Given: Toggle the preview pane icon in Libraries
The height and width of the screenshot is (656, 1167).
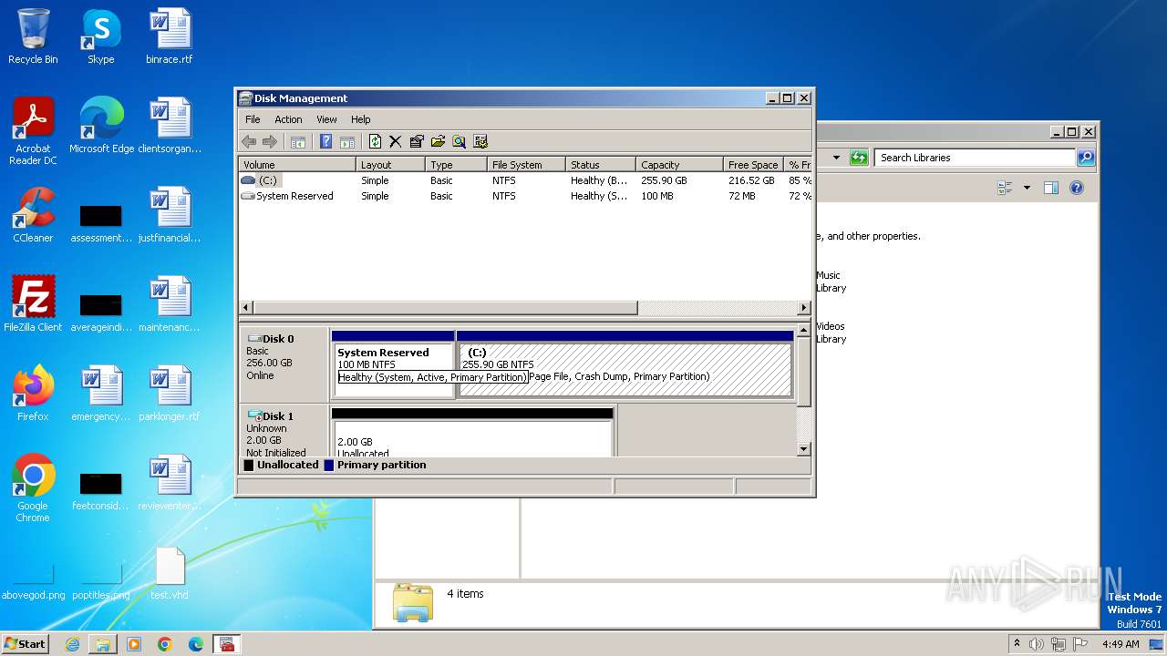Looking at the screenshot, I should pyautogui.click(x=1051, y=188).
